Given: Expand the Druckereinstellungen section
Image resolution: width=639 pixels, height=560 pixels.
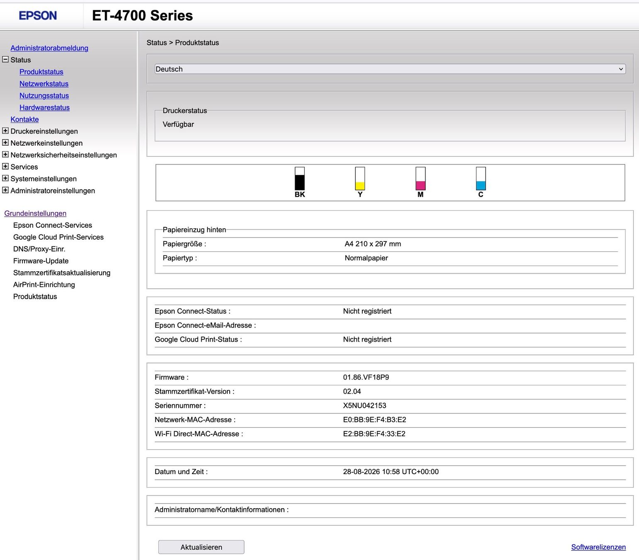Looking at the screenshot, I should tap(5, 131).
